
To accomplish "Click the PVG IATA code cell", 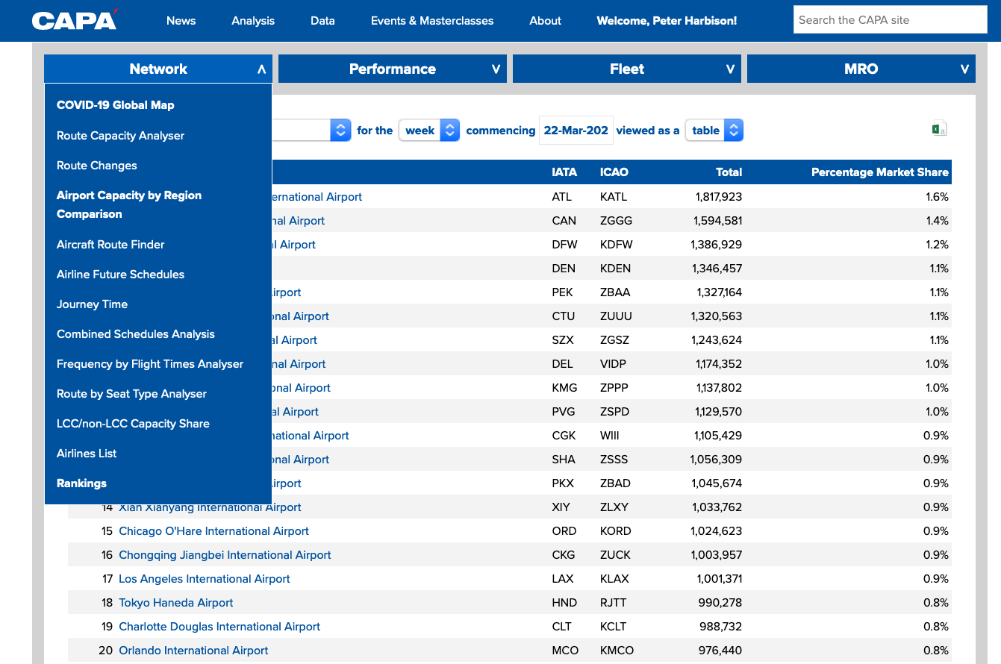I will click(x=564, y=411).
